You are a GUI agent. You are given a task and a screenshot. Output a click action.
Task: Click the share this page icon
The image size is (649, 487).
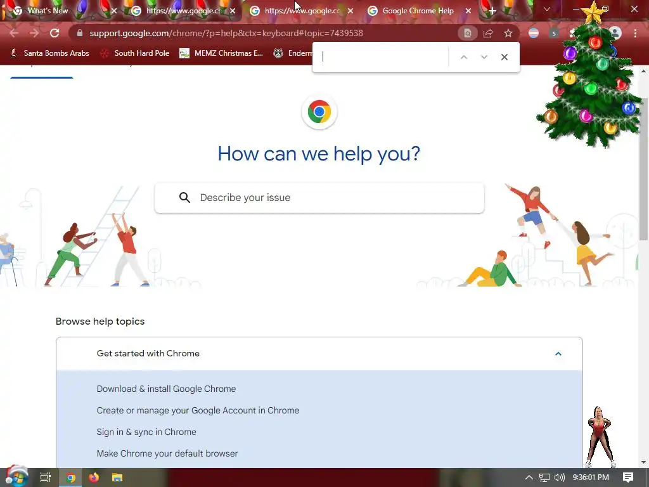(x=488, y=33)
